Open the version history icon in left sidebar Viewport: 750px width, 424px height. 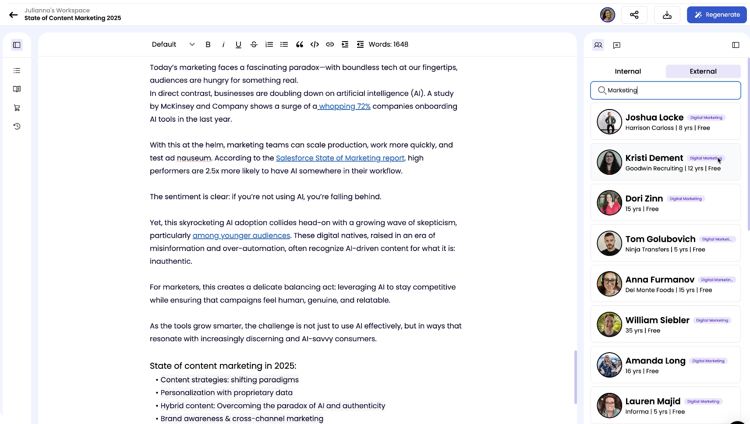tap(17, 126)
